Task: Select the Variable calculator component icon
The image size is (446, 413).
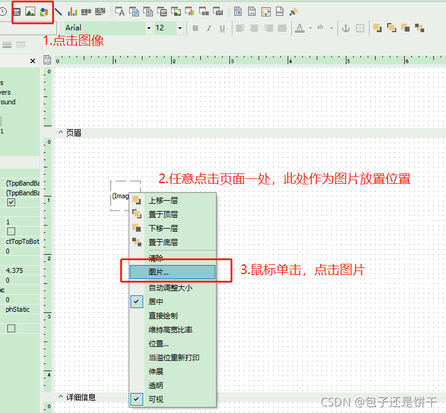Action: coord(17,12)
